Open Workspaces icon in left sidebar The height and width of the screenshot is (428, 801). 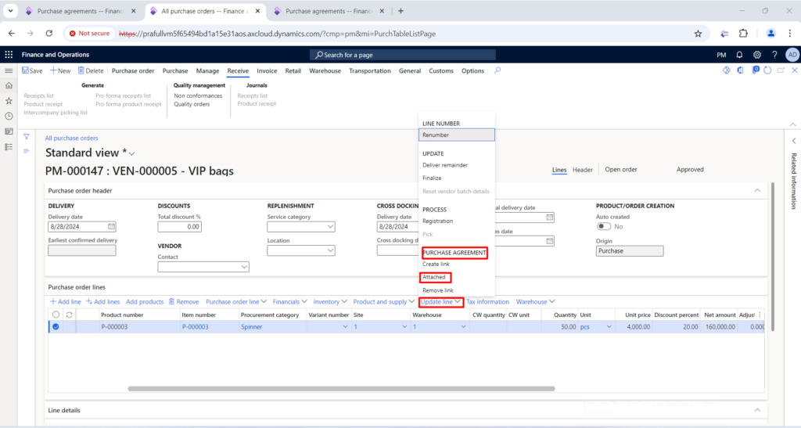tap(9, 131)
